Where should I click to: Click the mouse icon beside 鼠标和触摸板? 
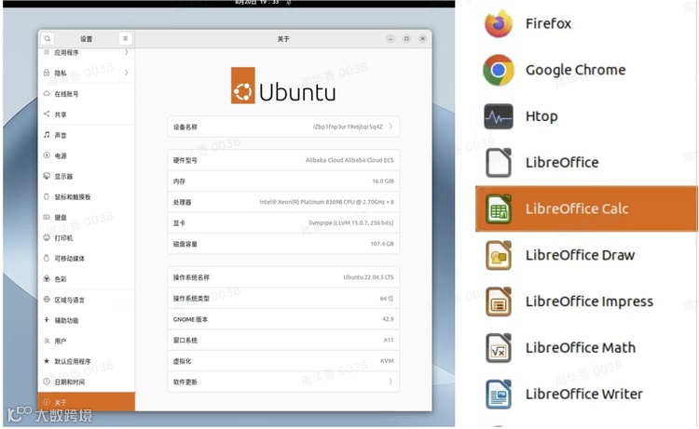[x=47, y=196]
